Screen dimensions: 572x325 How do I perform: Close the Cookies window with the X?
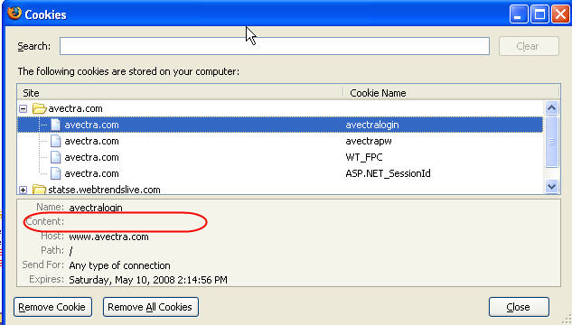[560, 14]
